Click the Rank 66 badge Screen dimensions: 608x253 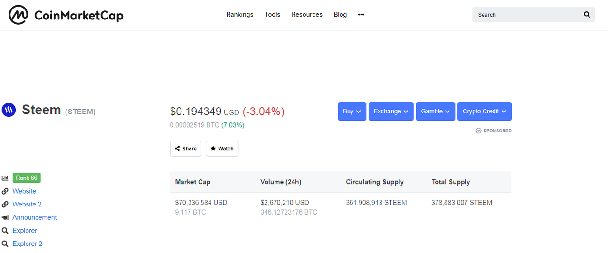click(27, 178)
